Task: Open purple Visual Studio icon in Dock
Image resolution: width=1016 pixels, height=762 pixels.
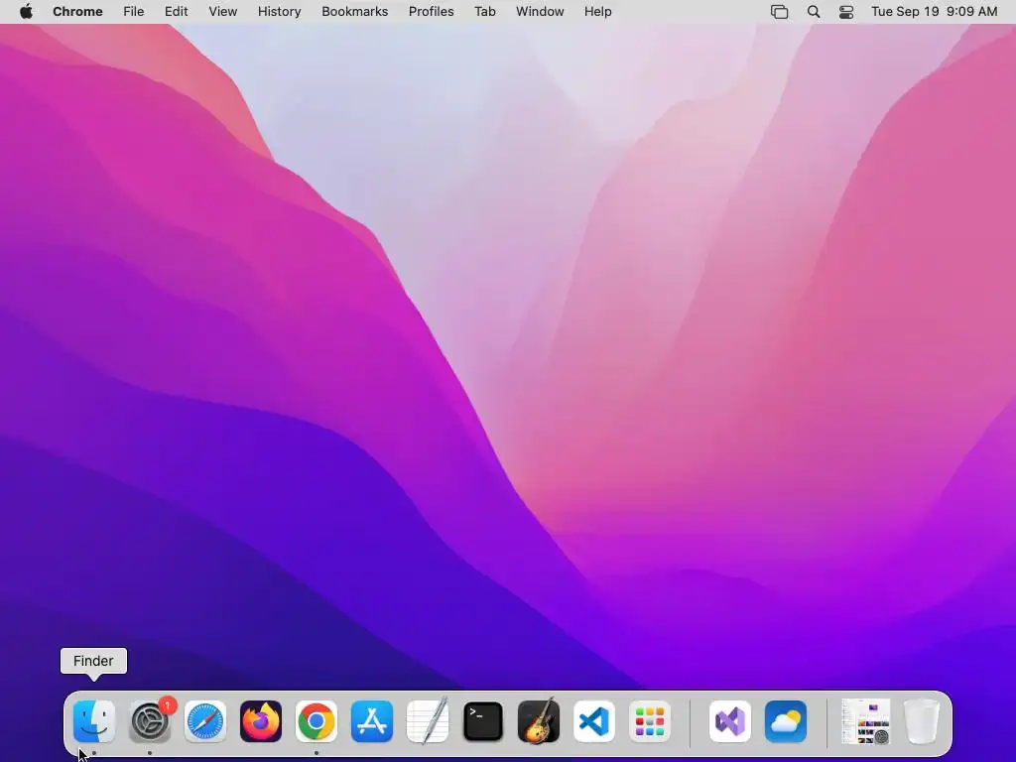Action: pyautogui.click(x=730, y=721)
